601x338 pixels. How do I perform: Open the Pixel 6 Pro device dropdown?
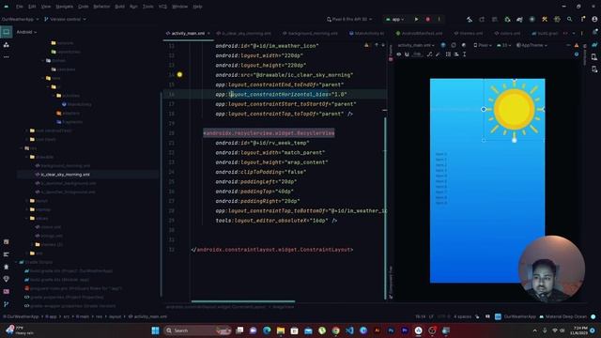(349, 19)
